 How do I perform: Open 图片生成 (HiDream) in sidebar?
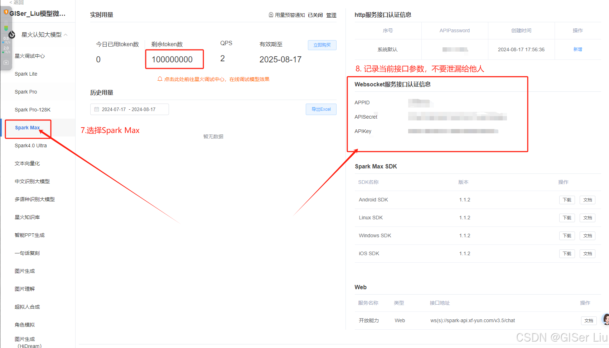(x=28, y=342)
